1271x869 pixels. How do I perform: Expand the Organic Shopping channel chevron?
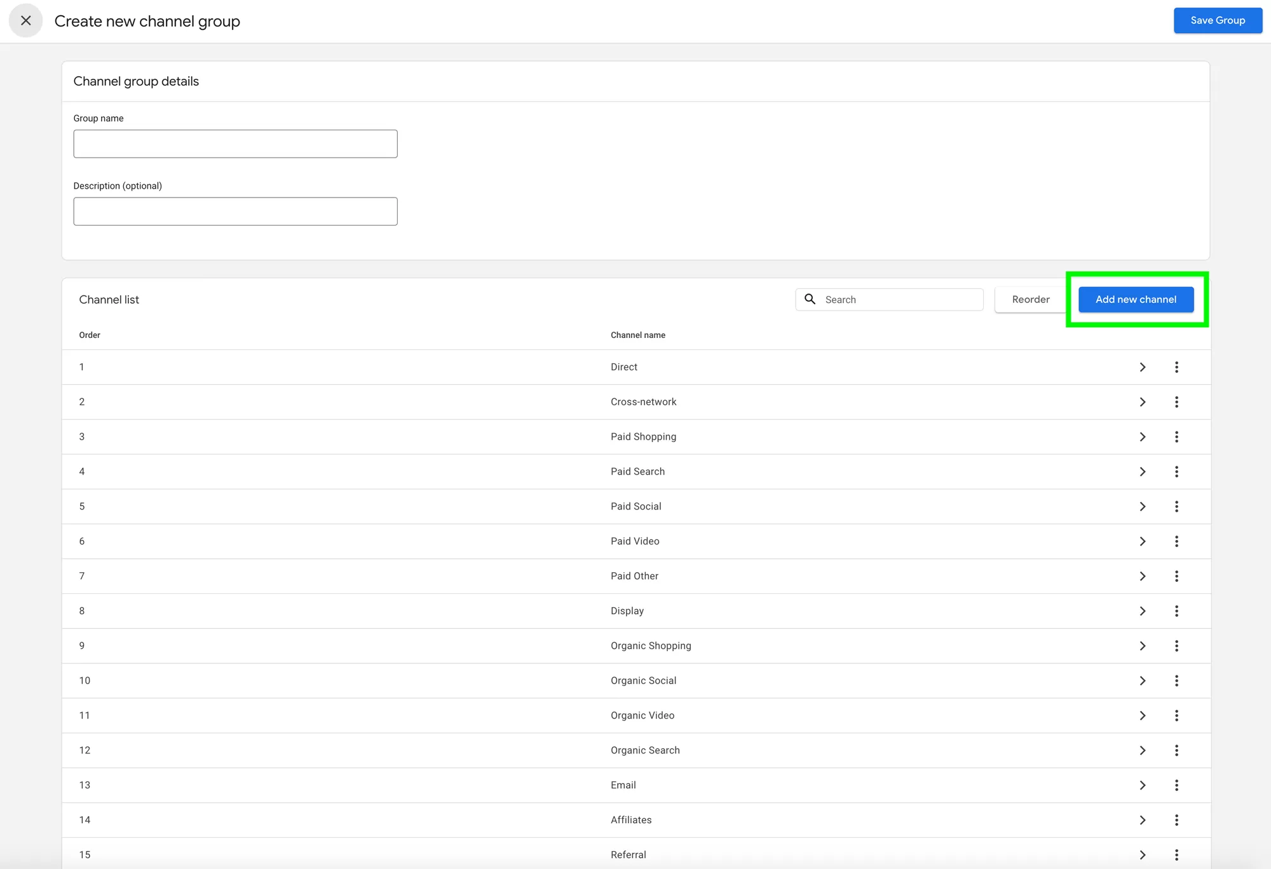click(x=1142, y=646)
